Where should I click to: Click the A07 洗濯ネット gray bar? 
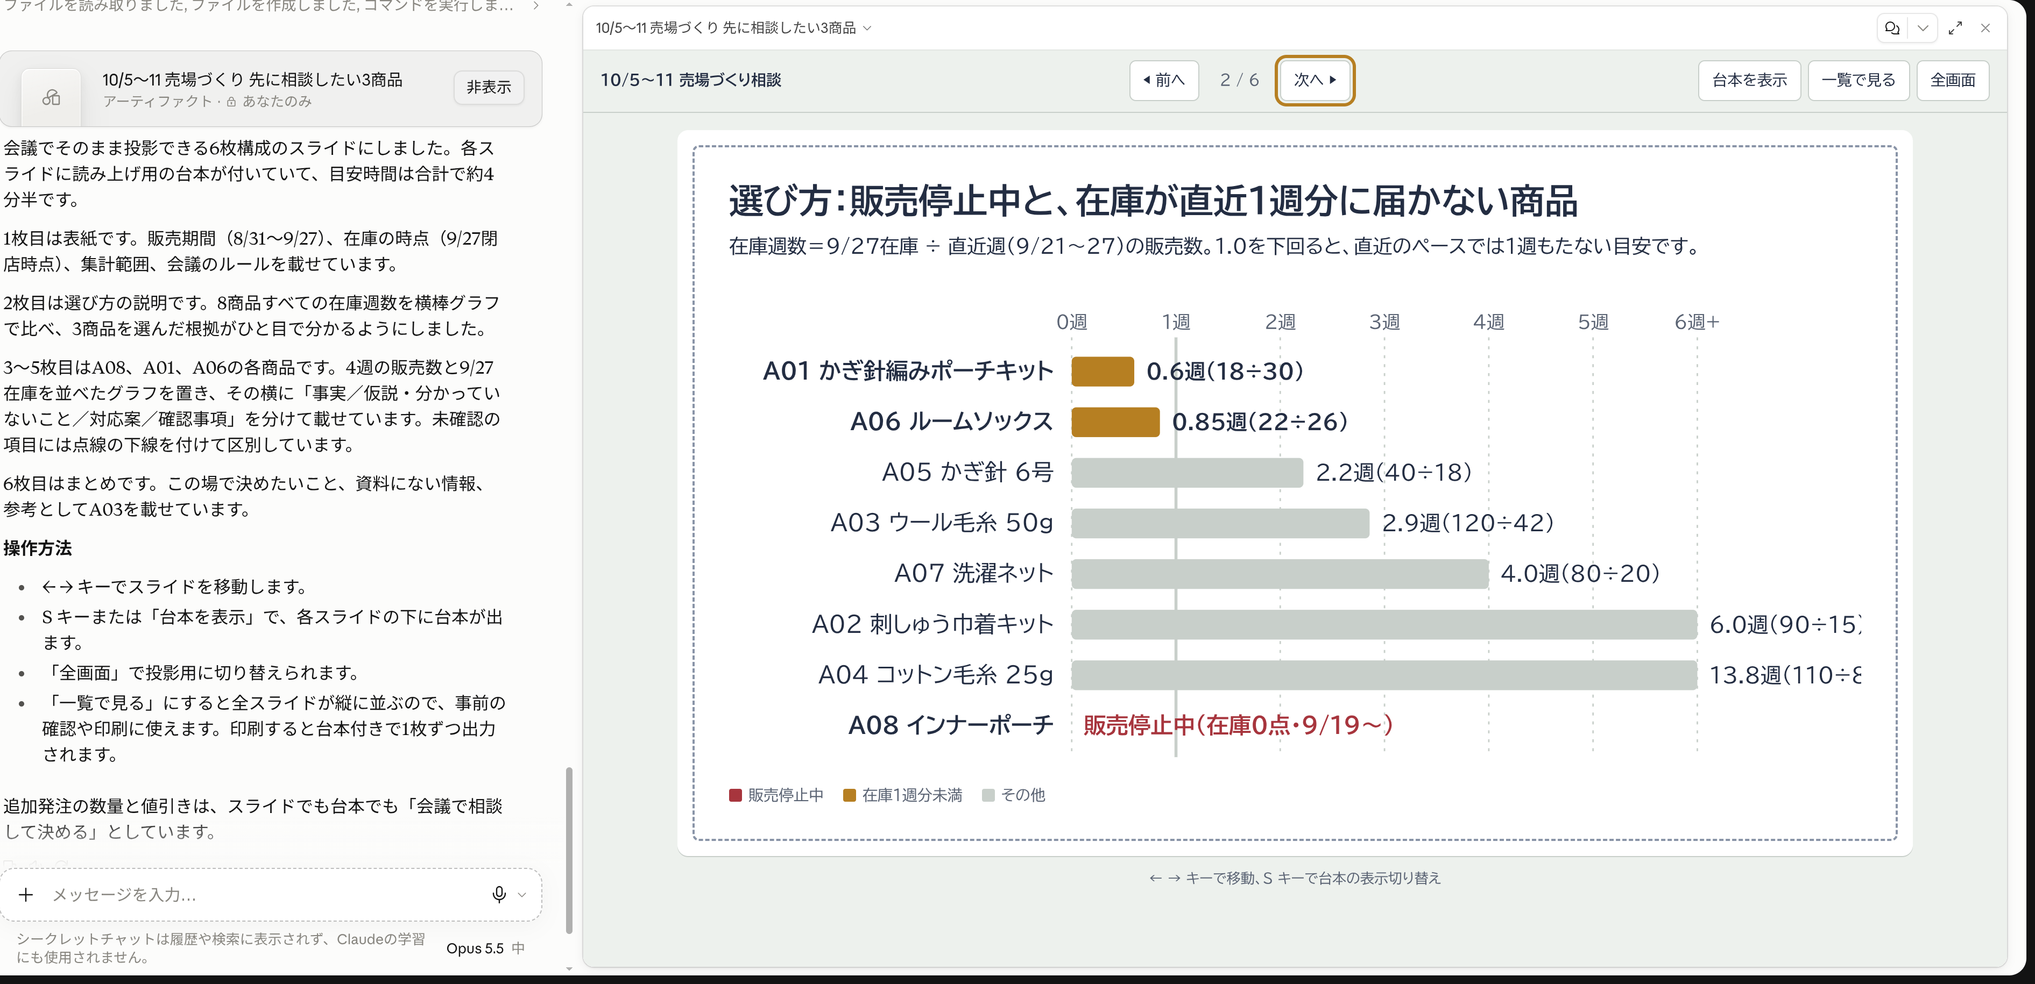1280,573
